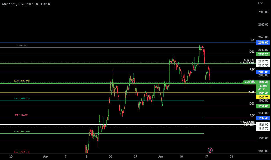Click the chart title 'Gold Spot / U.S. Dollar, 1h, FXOPEN'
Image resolution: width=271 pixels, height=160 pixels.
pos(26,4)
